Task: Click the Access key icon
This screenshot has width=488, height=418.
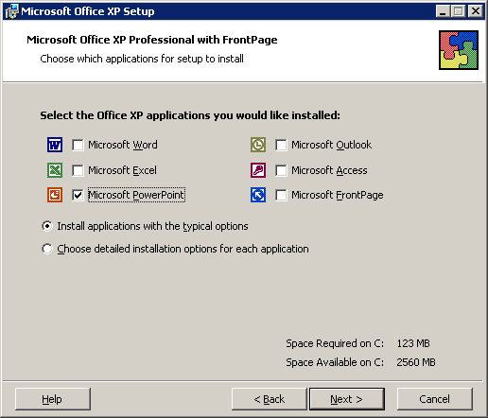Action: (x=258, y=170)
